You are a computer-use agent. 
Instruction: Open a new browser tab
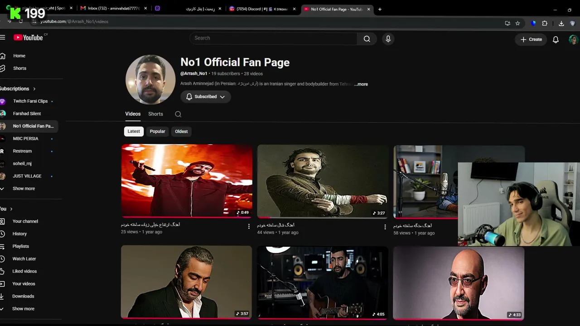pyautogui.click(x=380, y=9)
